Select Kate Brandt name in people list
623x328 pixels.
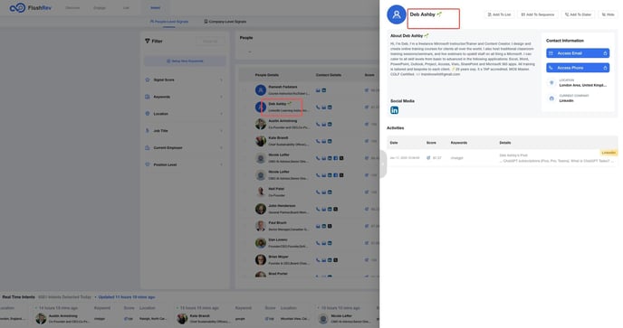278,137
